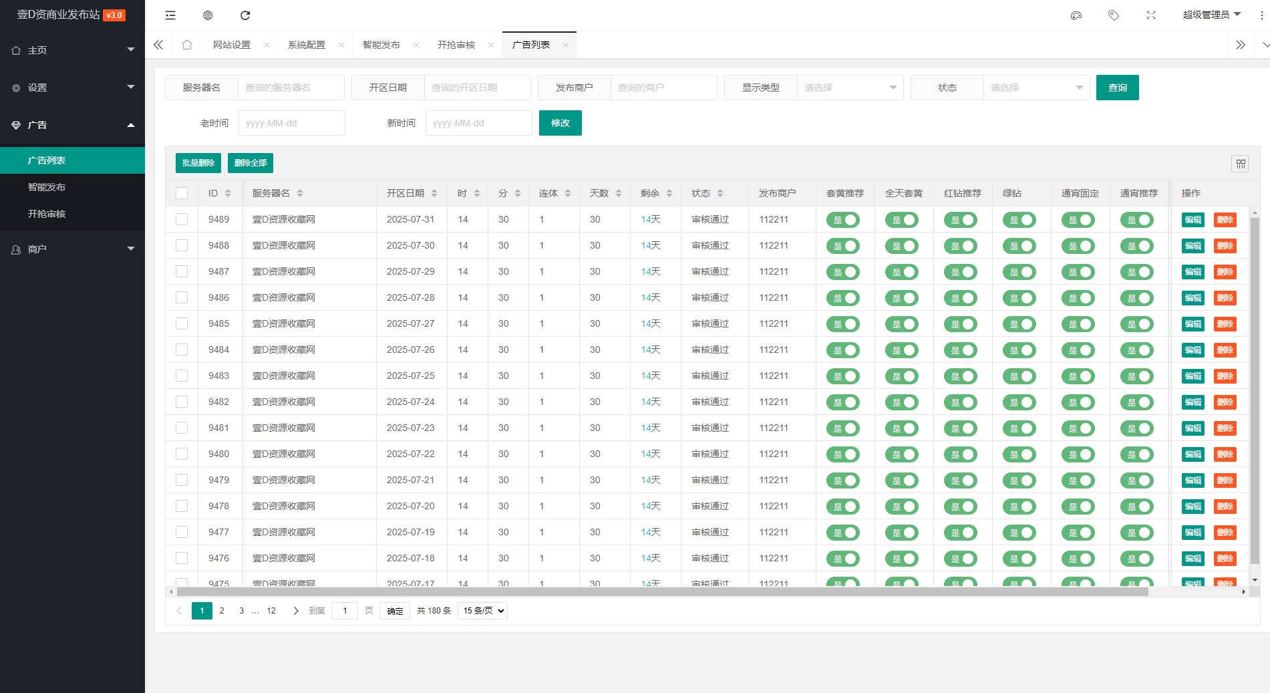
Task: Toggle 红钻推荐 switch for row 9483
Action: point(961,376)
